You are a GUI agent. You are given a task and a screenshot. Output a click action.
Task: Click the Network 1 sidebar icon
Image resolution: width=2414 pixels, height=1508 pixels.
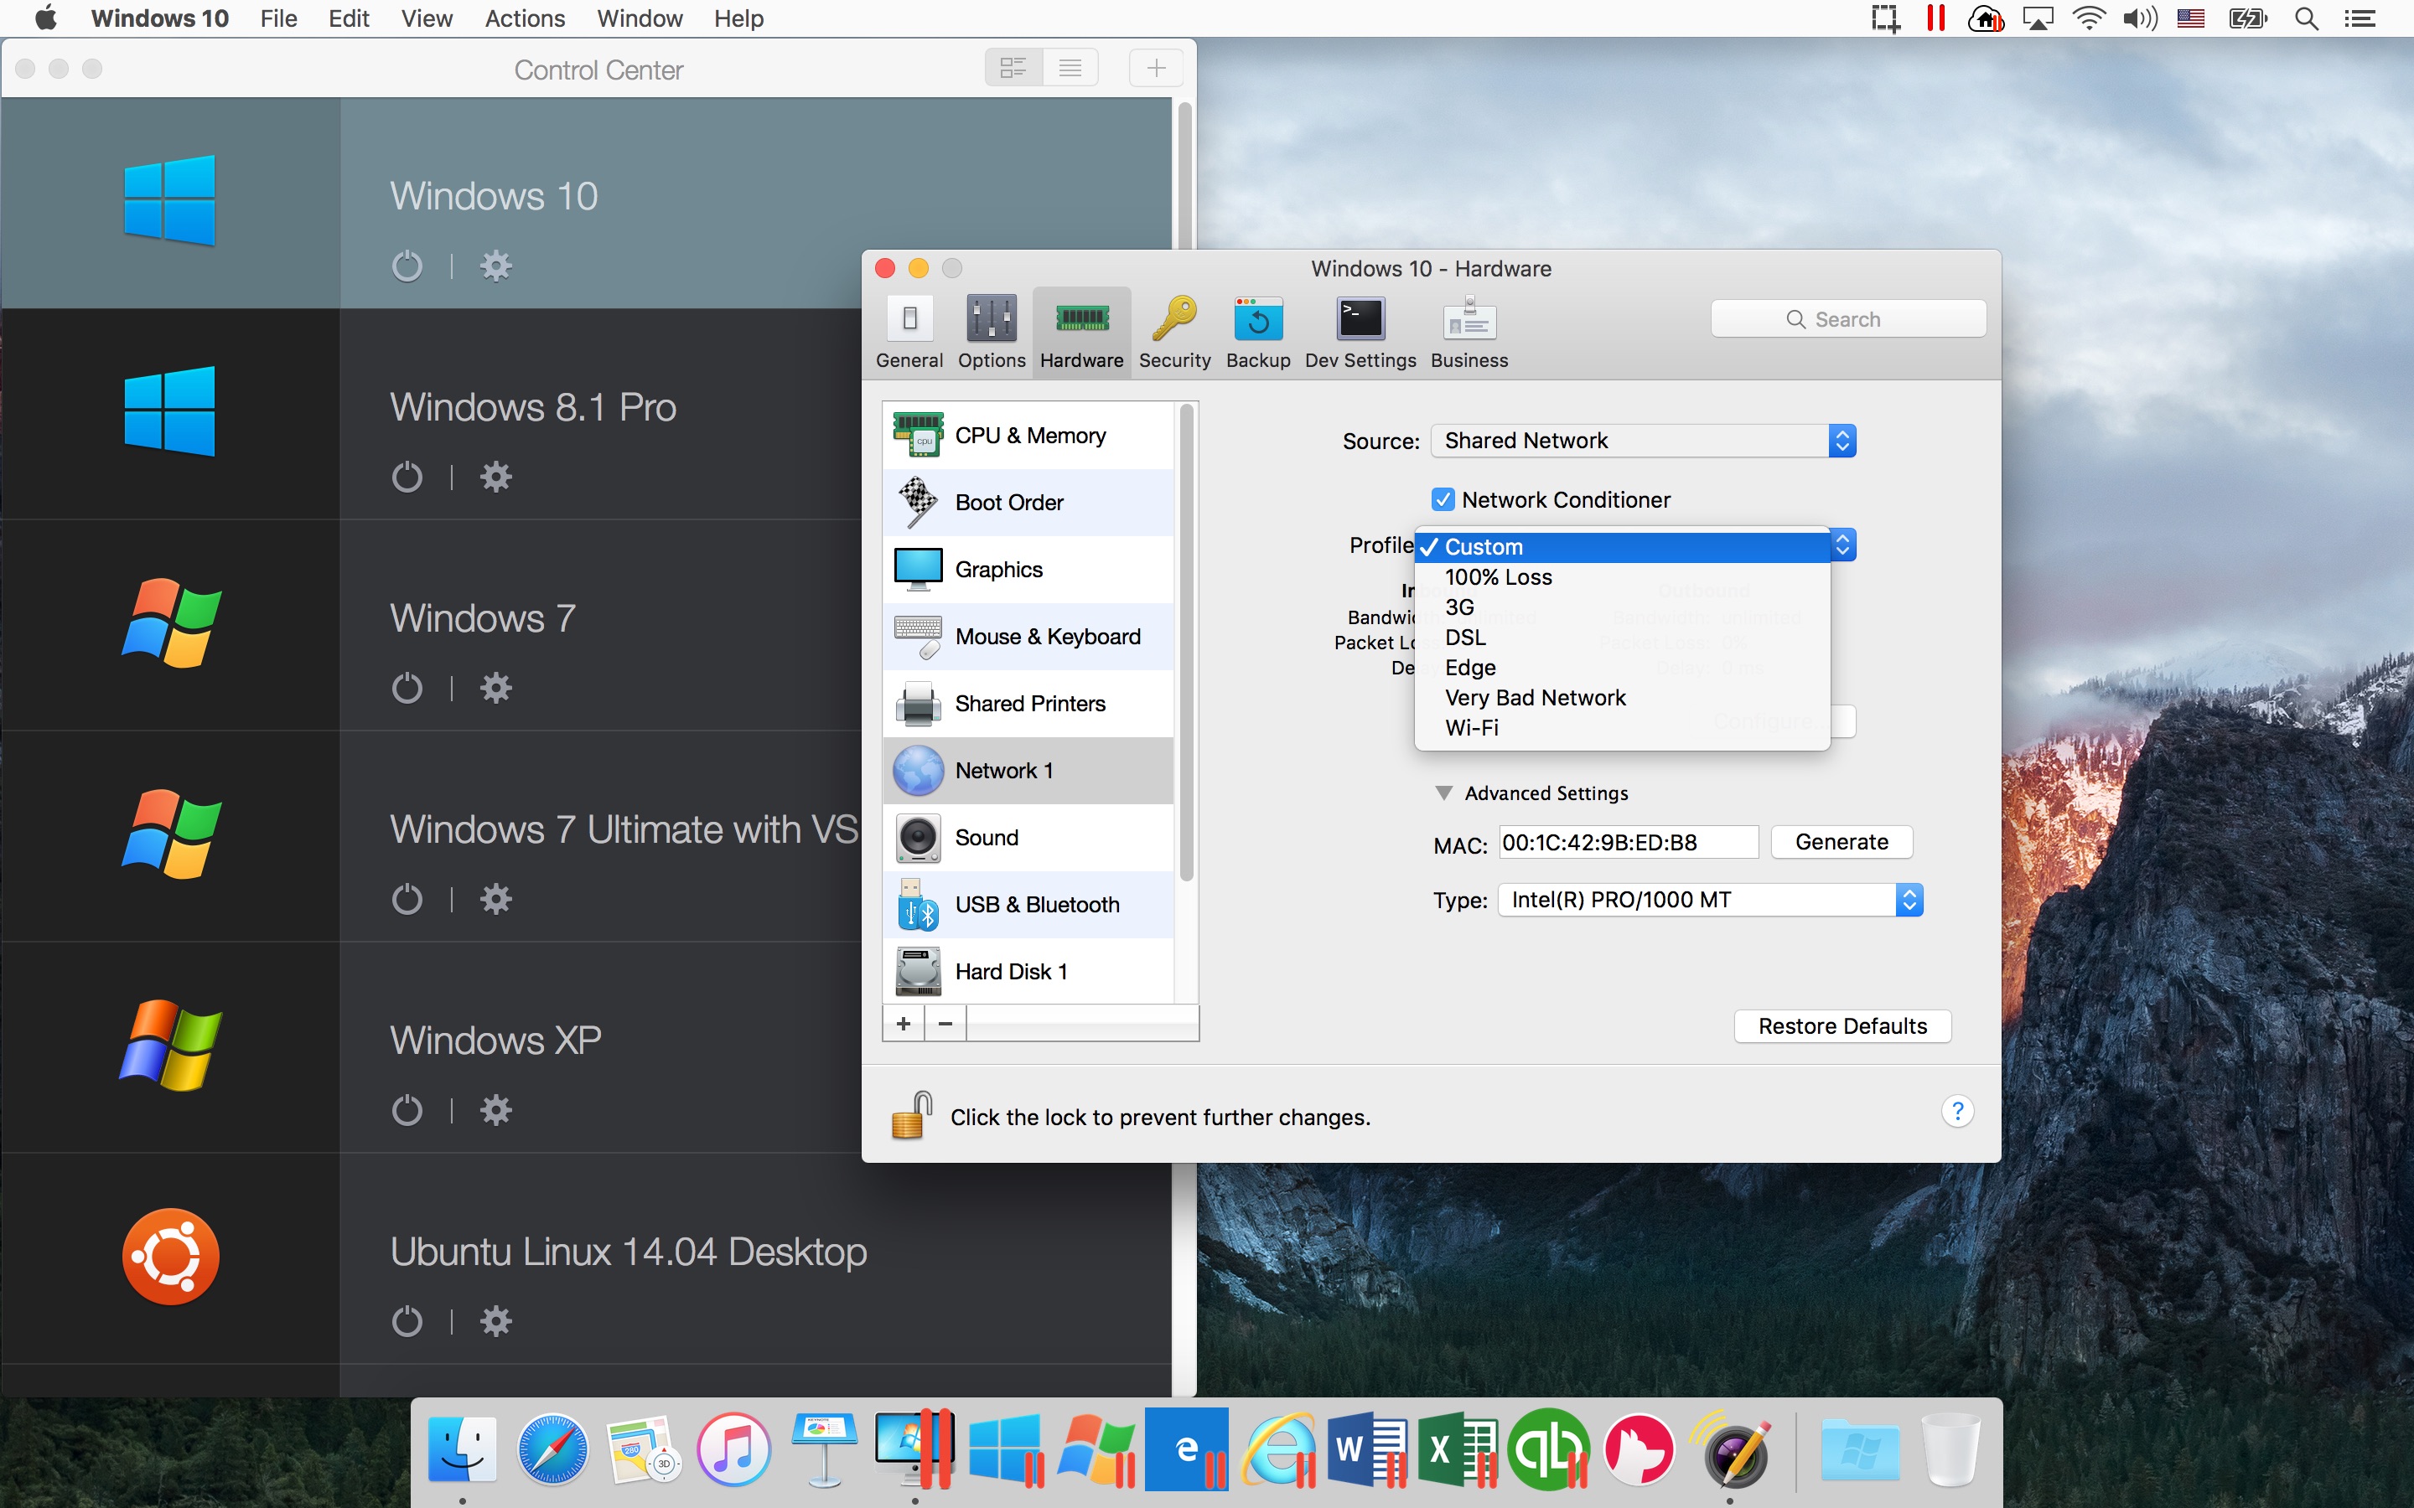[x=916, y=770]
